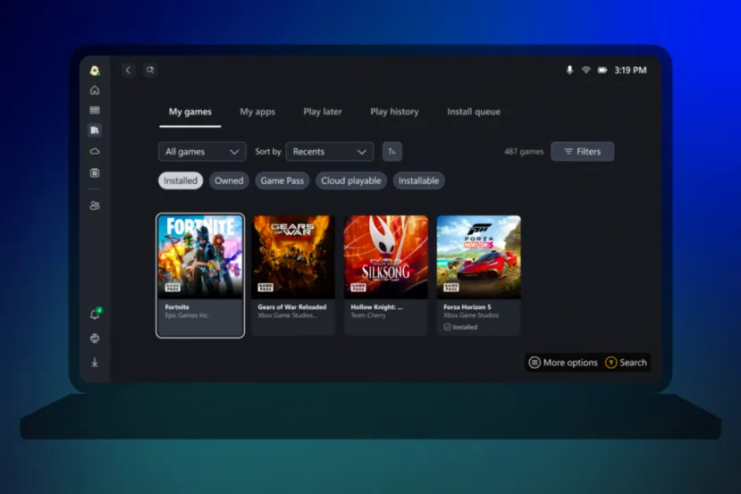
Task: Select the Hollow Knight Silksong cover
Action: pos(386,256)
